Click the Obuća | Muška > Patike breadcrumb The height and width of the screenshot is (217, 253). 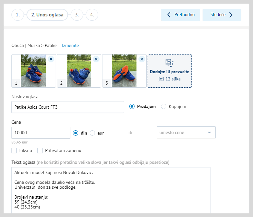click(x=34, y=46)
